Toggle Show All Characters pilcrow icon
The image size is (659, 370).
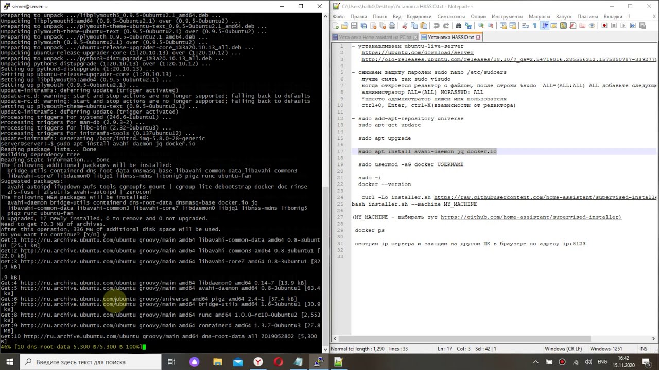[x=535, y=26]
